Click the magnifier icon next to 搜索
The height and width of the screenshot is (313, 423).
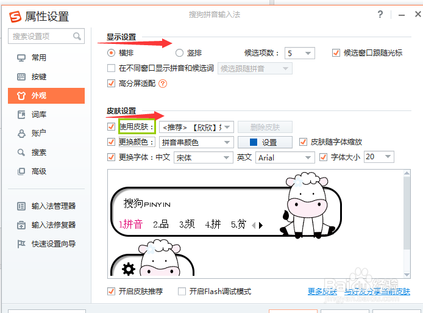[x=21, y=153]
